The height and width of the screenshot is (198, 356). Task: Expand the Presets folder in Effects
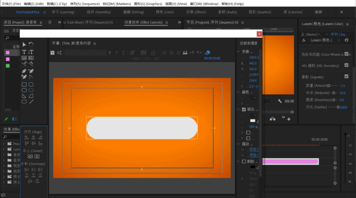coord(4,144)
